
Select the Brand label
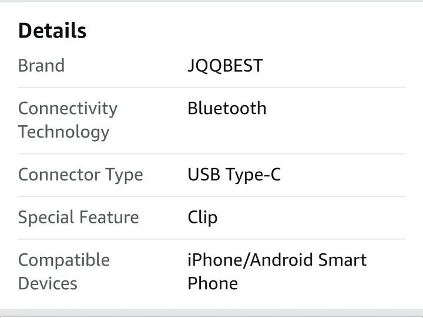[x=41, y=65]
